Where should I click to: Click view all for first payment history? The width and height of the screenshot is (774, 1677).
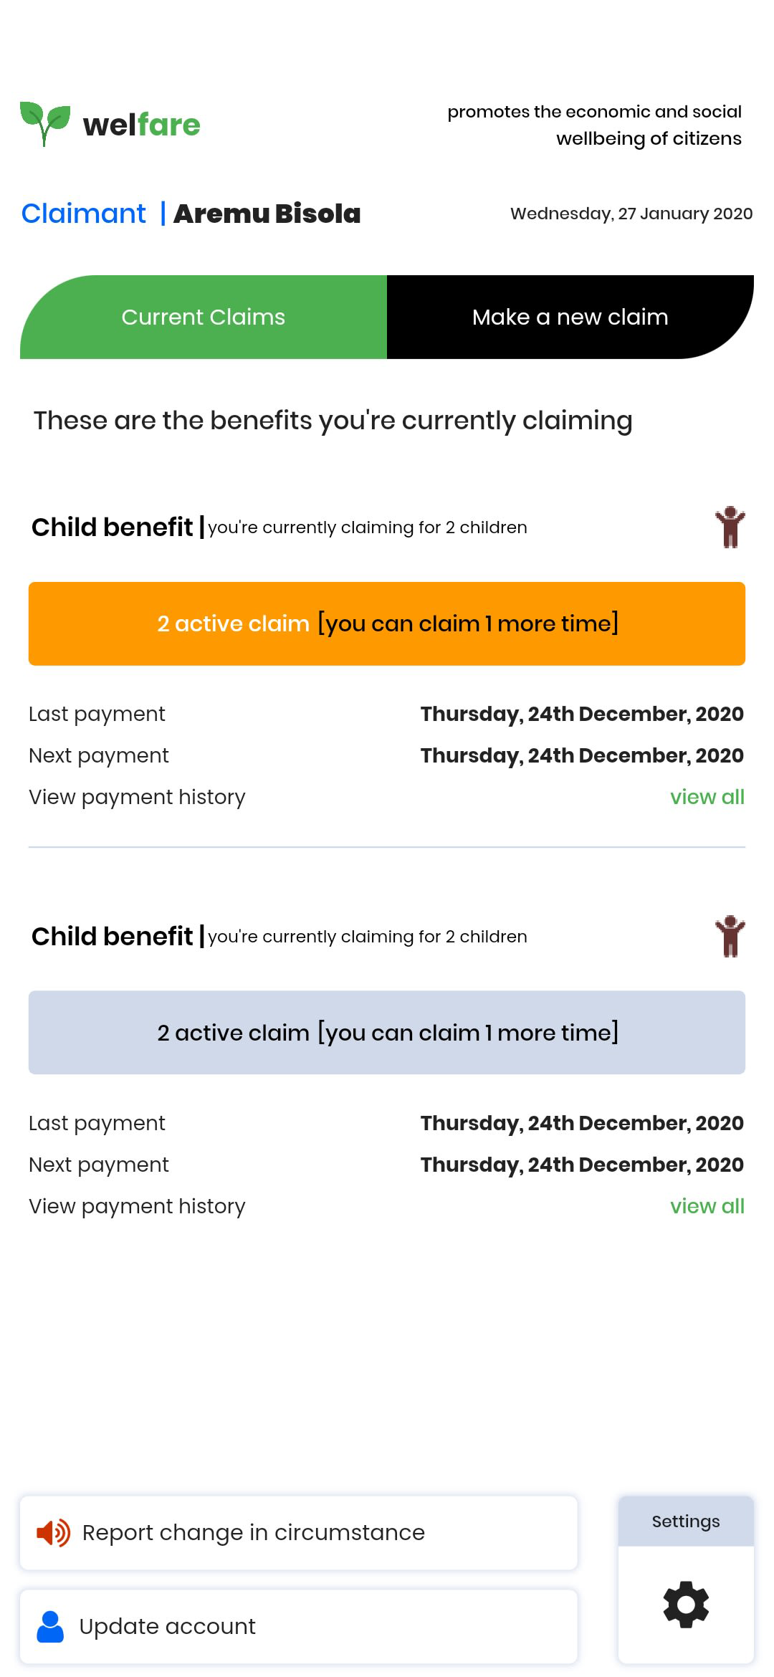coord(707,797)
